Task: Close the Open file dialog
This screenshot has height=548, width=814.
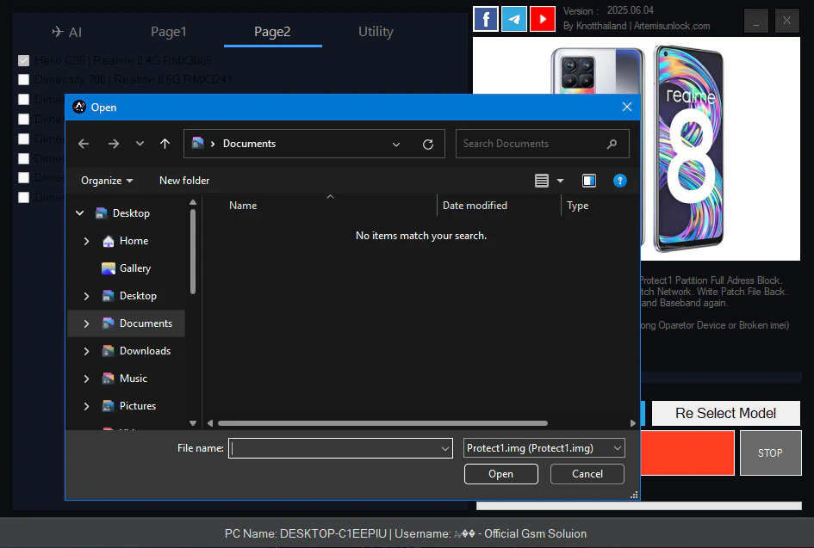Action: click(626, 107)
